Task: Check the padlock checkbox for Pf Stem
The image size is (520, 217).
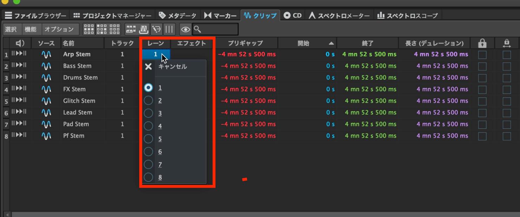Action: pos(482,136)
